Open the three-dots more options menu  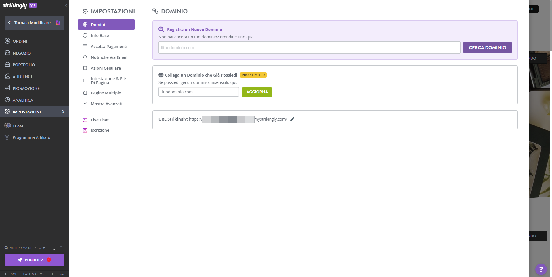coord(62,274)
